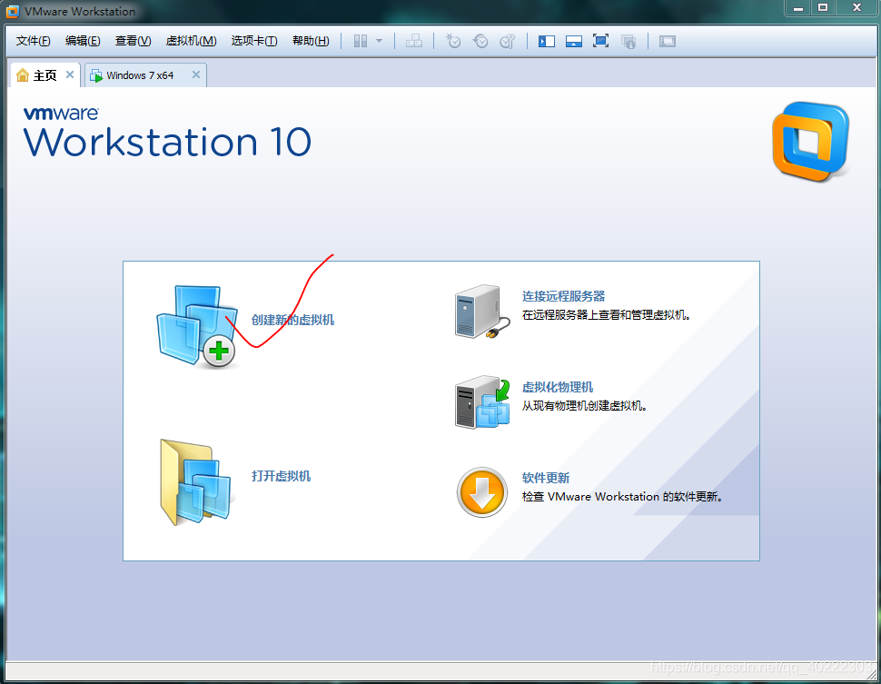The image size is (881, 684).
Task: Toggle the library sidebar view icon
Action: pos(547,41)
